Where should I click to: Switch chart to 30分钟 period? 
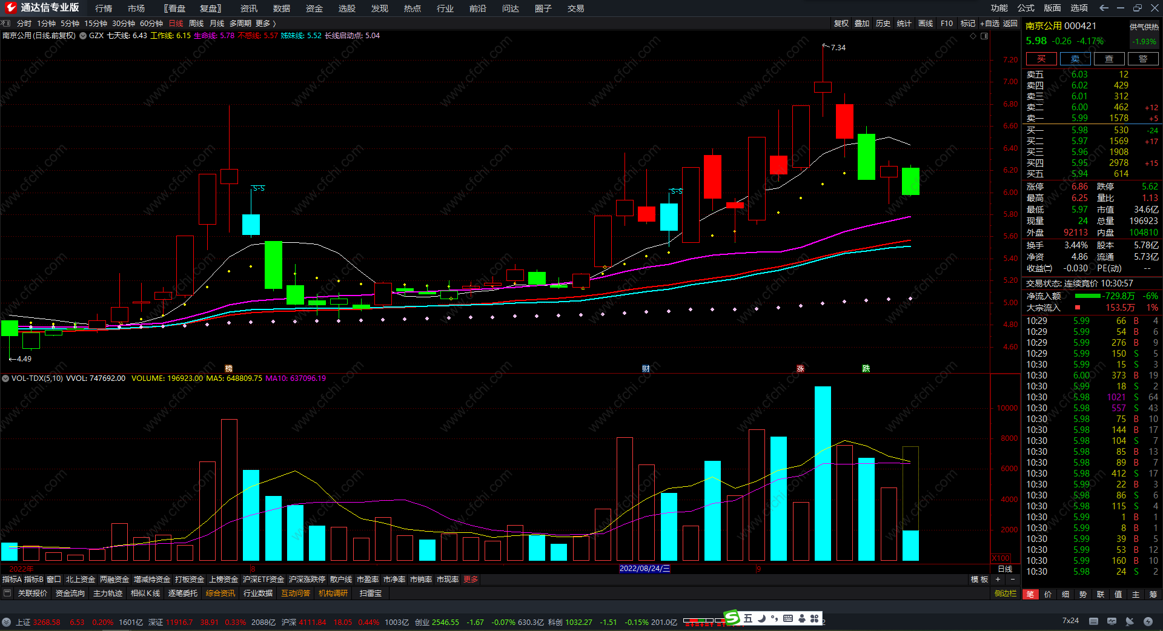tap(124, 24)
